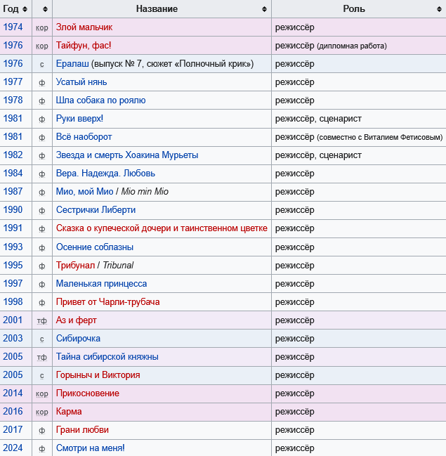This screenshot has height=456, width=446.
Task: Click year link 2001
Action: [x=13, y=320]
